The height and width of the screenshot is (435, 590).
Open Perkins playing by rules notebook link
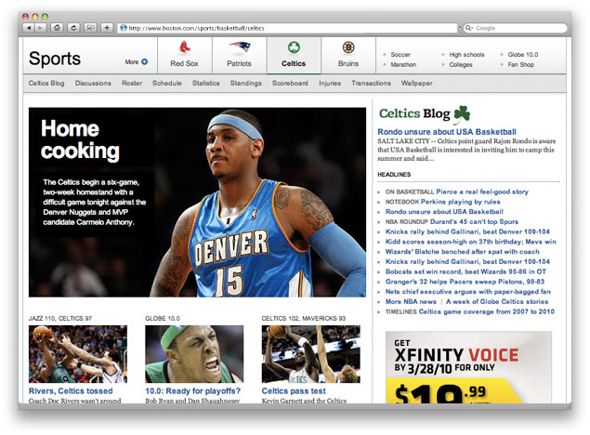point(461,202)
